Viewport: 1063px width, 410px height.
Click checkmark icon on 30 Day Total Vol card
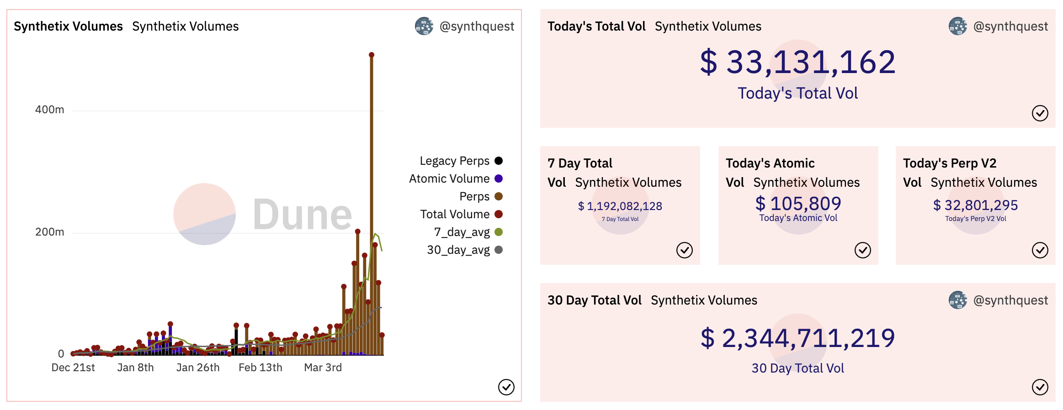[1040, 387]
